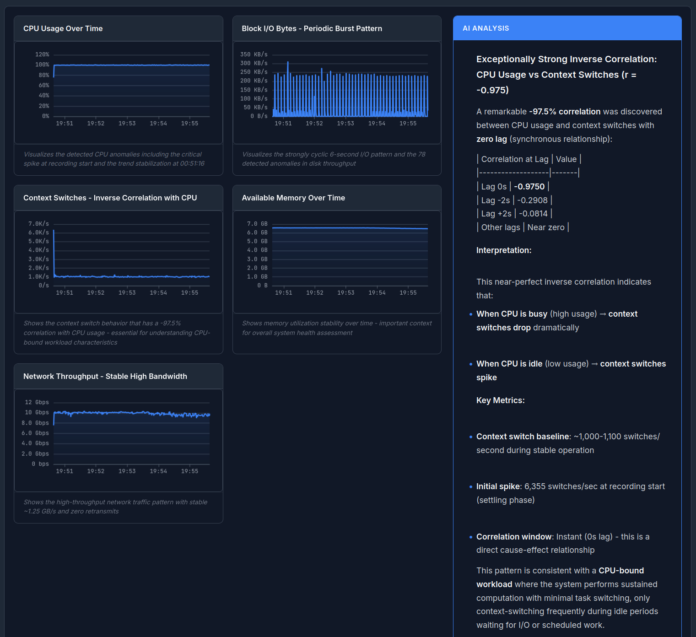Click the Network Throughput panel title
This screenshot has width=696, height=637.
coord(105,376)
